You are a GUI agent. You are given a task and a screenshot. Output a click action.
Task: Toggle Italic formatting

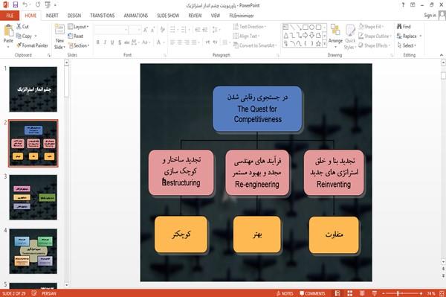pos(105,42)
